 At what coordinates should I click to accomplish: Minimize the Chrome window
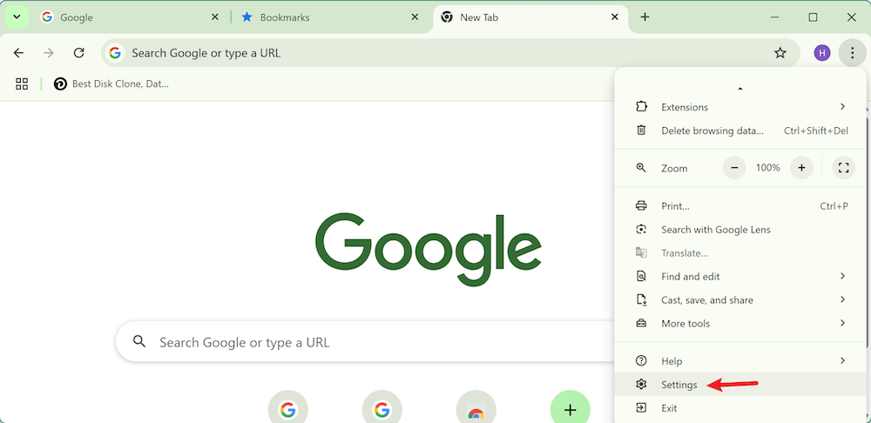point(775,17)
